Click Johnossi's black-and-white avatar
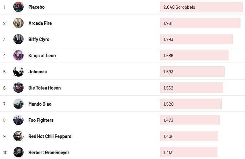 point(18,71)
